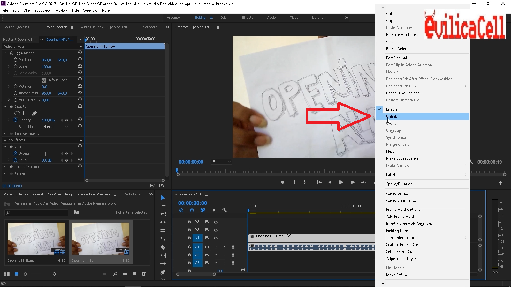Select the Pen tool in toolbar
The height and width of the screenshot is (287, 511).
[163, 272]
